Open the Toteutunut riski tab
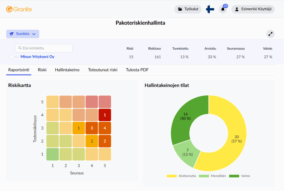 (x=103, y=70)
